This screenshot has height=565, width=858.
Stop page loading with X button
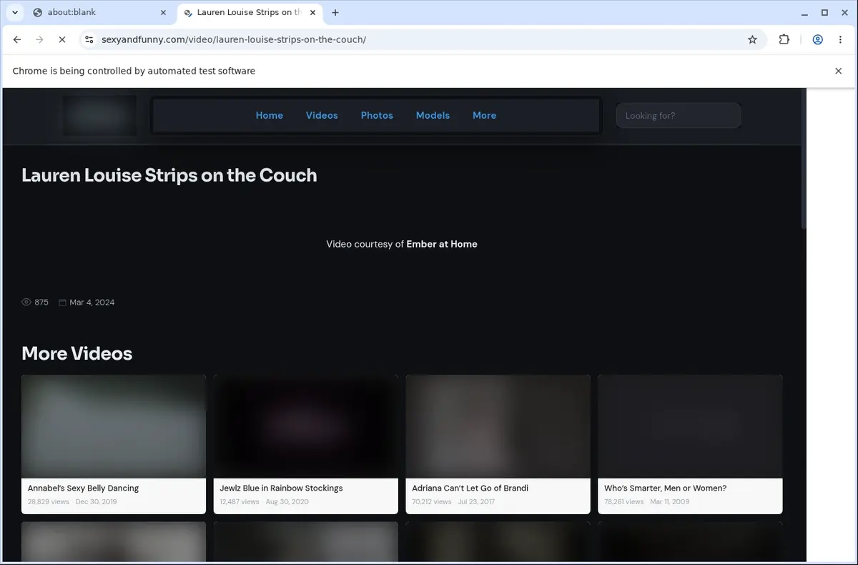coord(62,40)
